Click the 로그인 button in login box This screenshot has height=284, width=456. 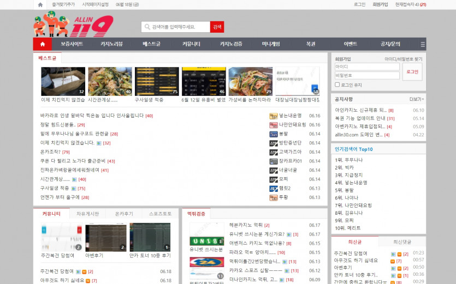pyautogui.click(x=412, y=71)
